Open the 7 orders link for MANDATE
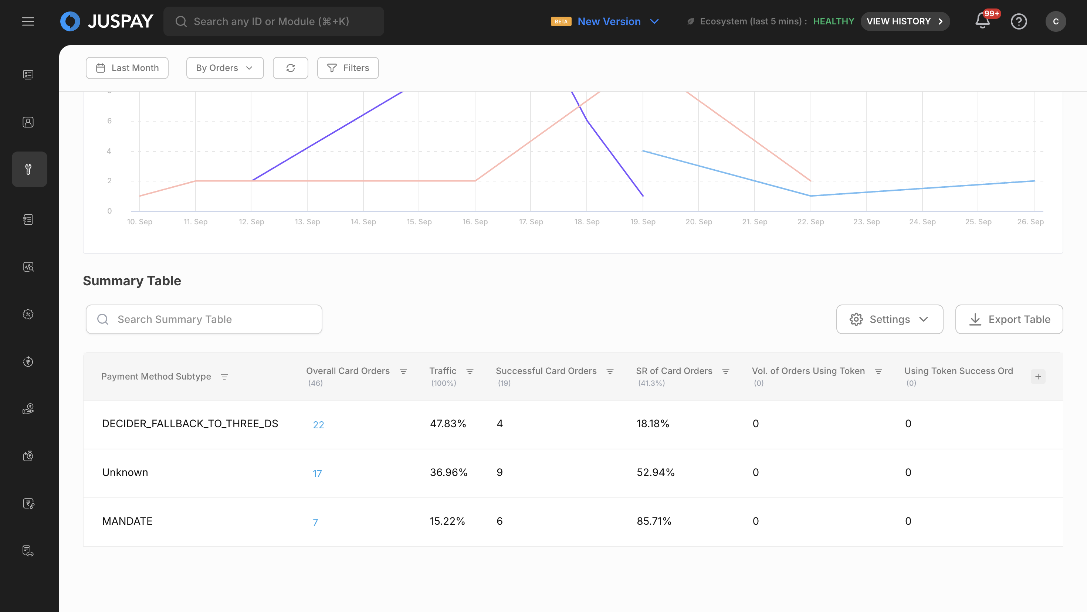Screen dimensions: 1087x612 [x=315, y=522]
